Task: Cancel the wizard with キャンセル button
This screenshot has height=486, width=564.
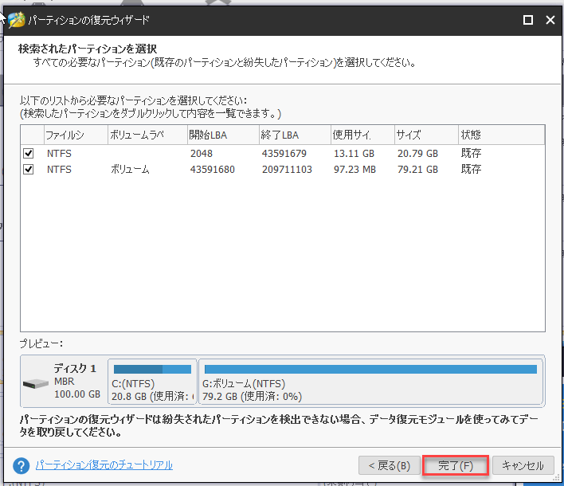Action: click(523, 465)
